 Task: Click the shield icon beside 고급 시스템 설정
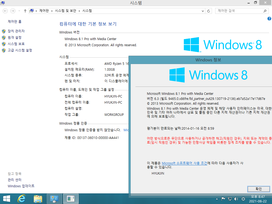(x=4, y=50)
